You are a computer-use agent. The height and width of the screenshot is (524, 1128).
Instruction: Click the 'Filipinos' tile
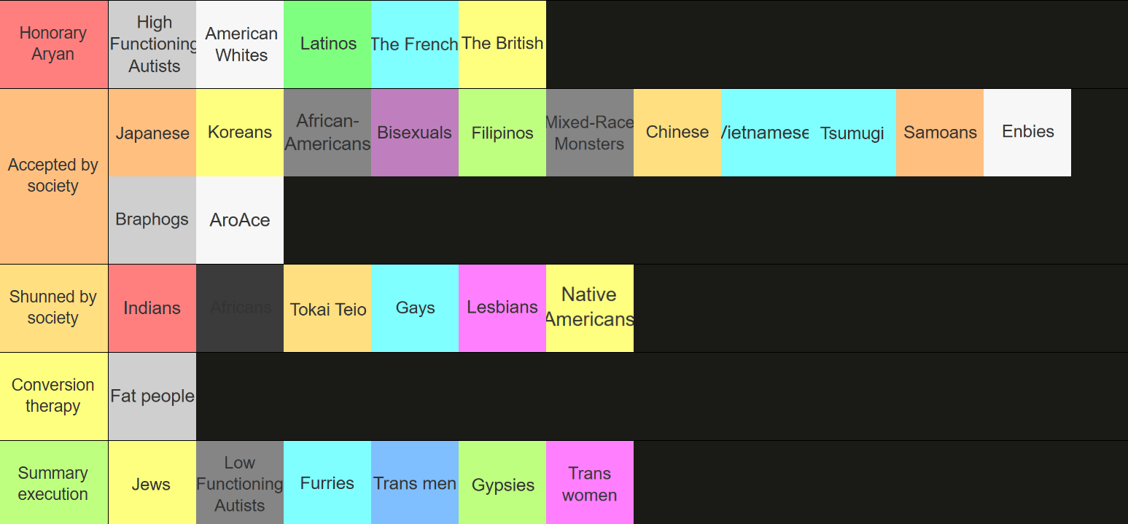[502, 133]
